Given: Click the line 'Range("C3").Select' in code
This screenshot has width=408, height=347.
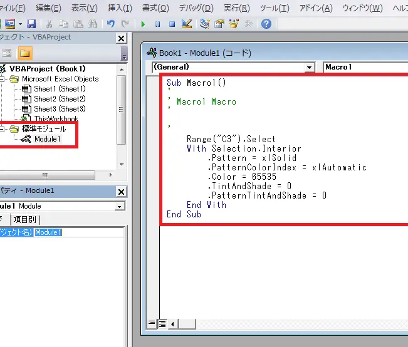Looking at the screenshot, I should 231,139.
